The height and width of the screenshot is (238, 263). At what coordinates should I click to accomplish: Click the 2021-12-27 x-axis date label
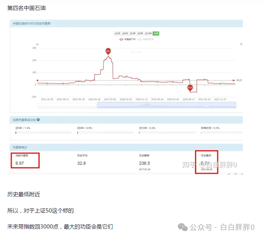click(220, 100)
